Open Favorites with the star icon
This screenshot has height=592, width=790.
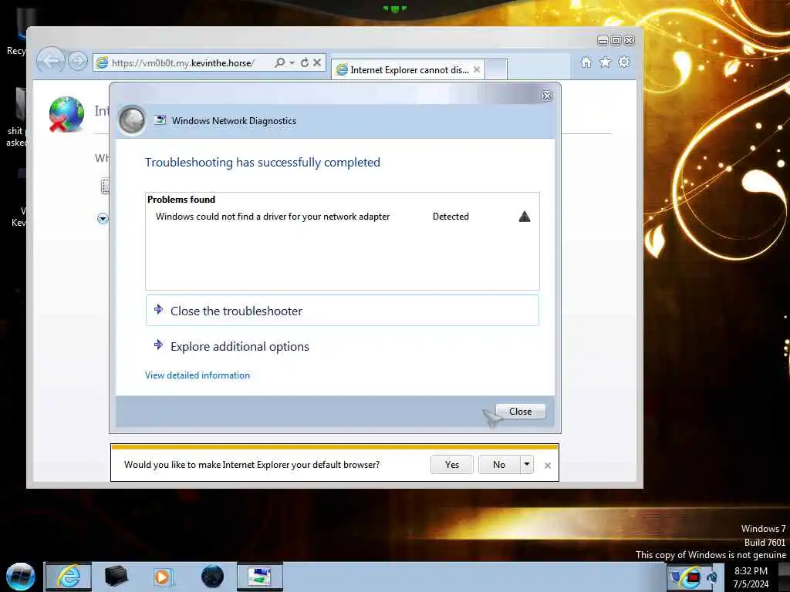click(605, 62)
